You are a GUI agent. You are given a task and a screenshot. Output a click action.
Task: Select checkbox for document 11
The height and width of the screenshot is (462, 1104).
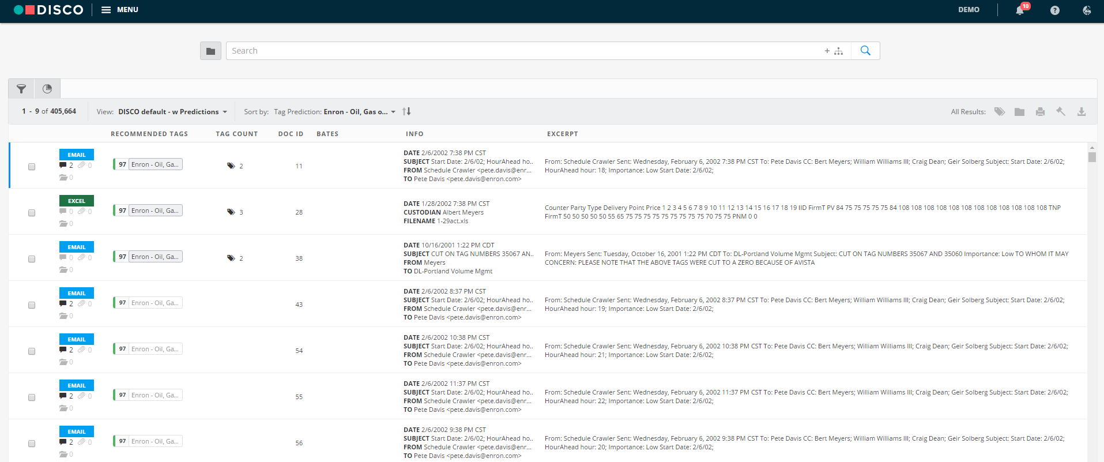32,167
